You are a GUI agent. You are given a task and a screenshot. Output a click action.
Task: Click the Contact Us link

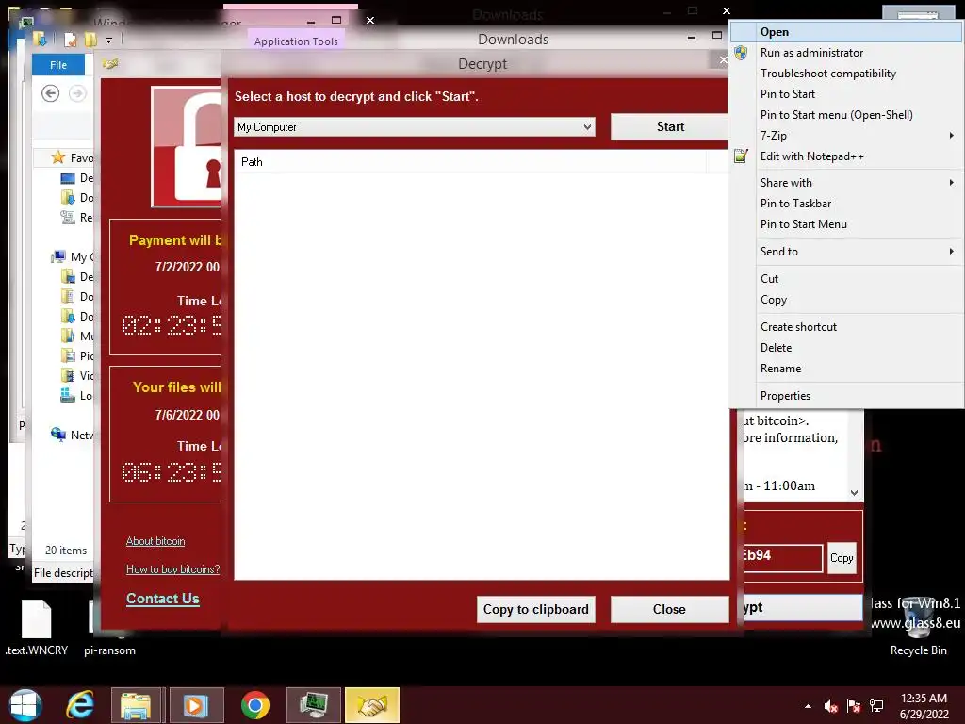click(x=162, y=599)
